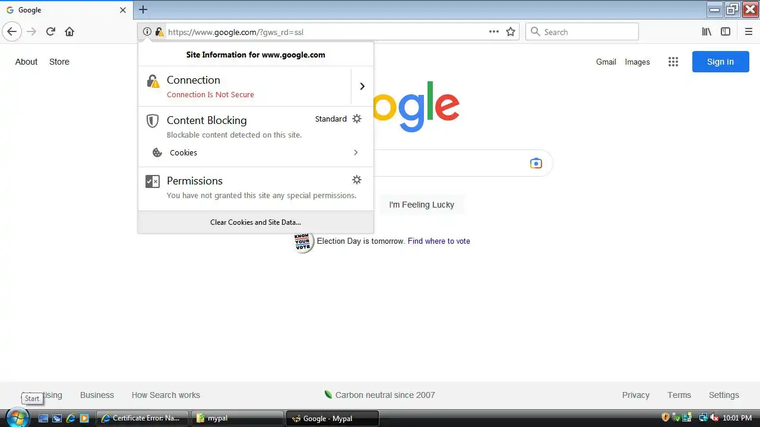Open Business footer link
Image resolution: width=760 pixels, height=427 pixels.
point(97,395)
